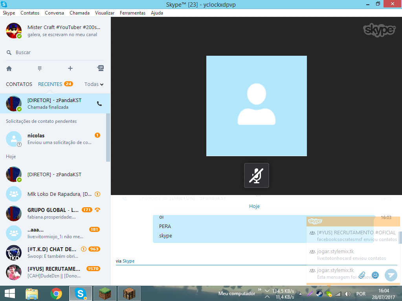402x301 pixels.
Task: Click the caller avatar placeholder
Action: coord(256,106)
